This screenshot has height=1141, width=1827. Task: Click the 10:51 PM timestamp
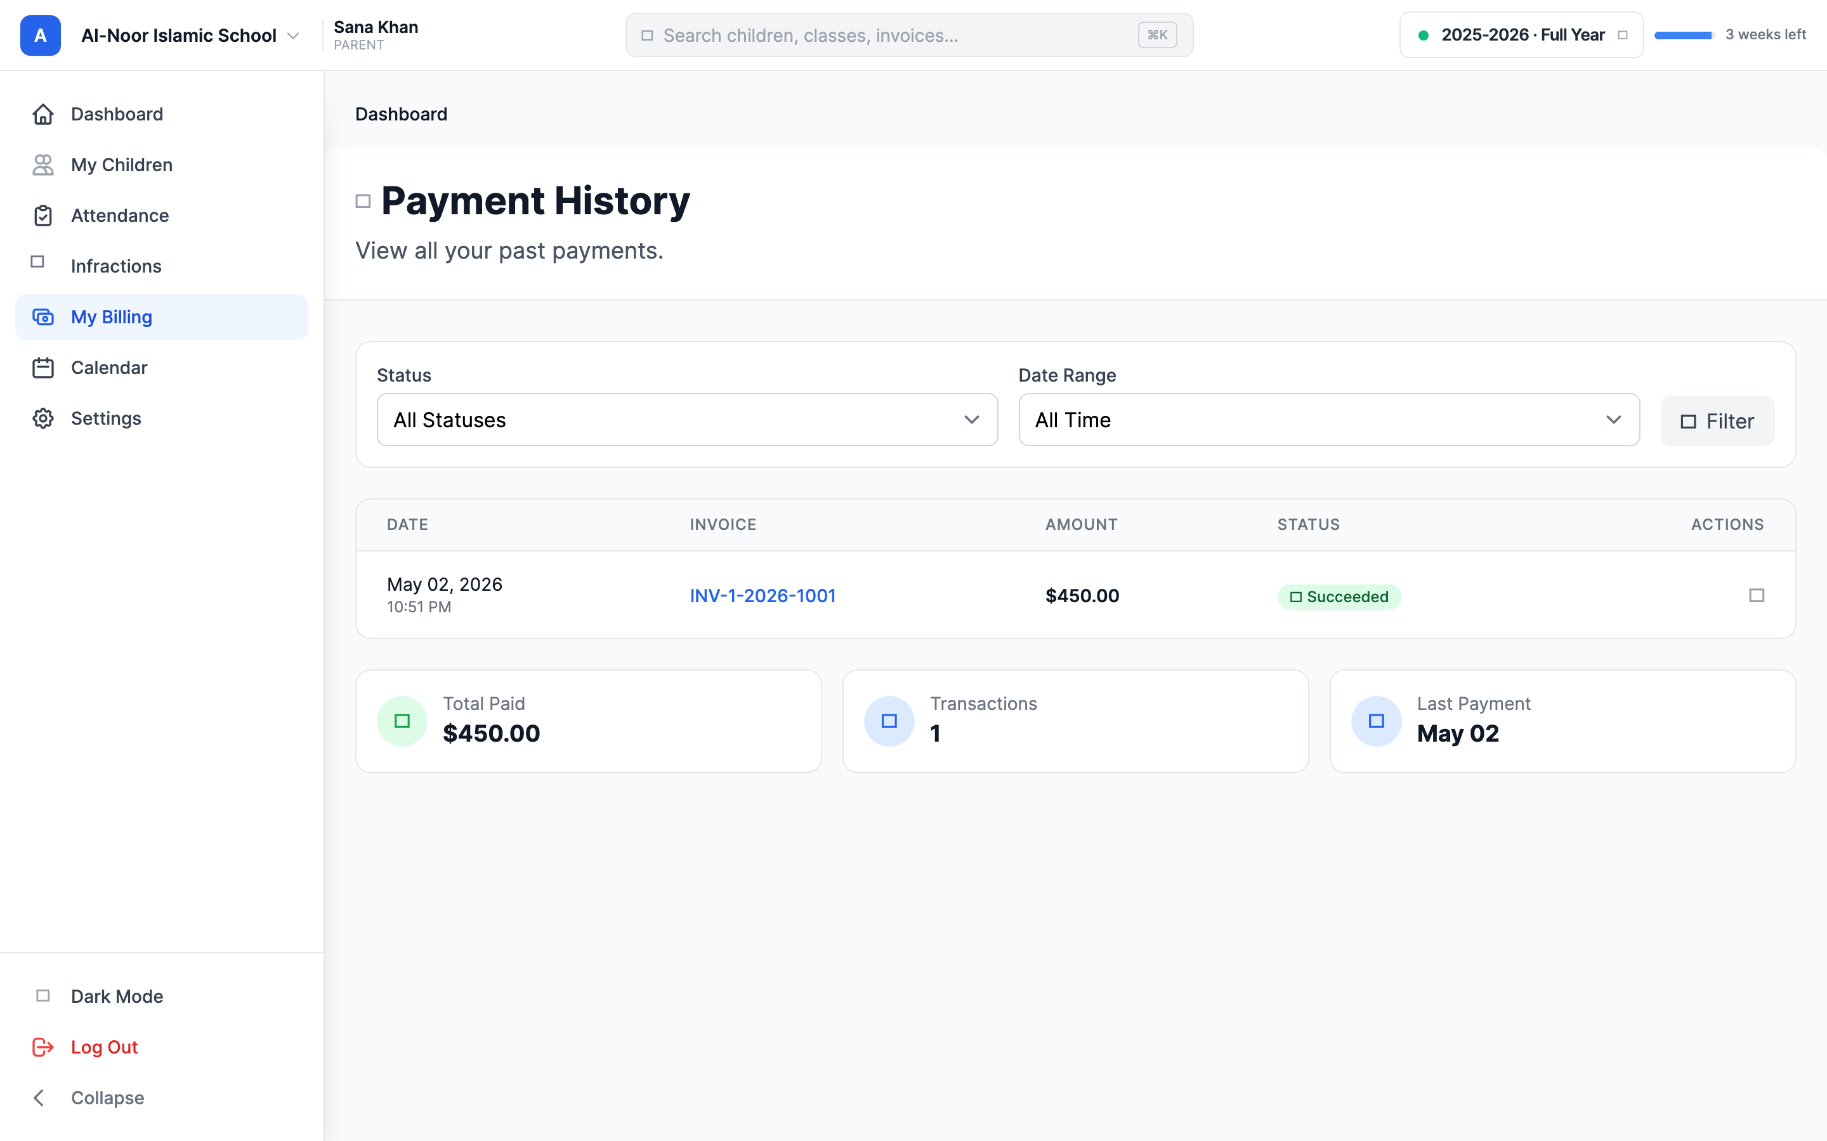[x=419, y=607]
